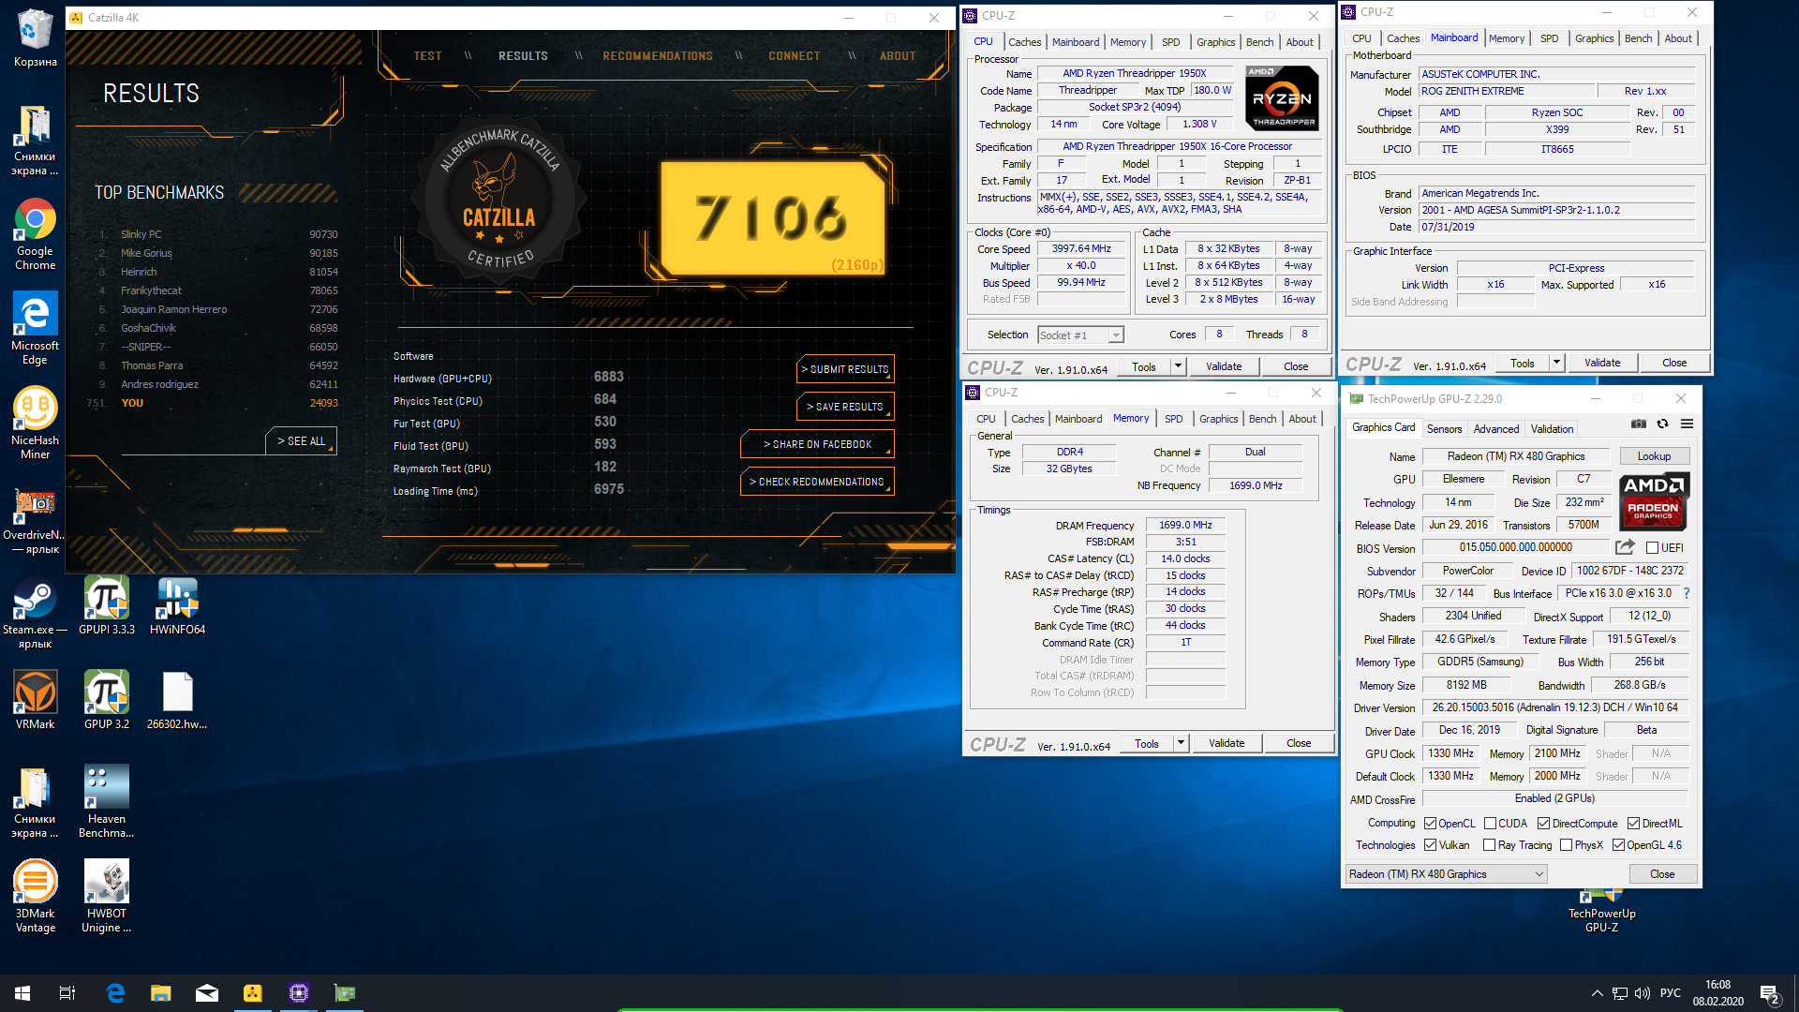Open File Explorer from taskbar
This screenshot has height=1012, width=1799.
coord(161,993)
